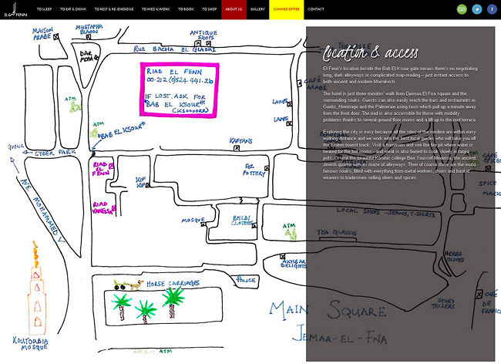Open the Gallery menu item
This screenshot has width=501, height=364.
click(x=257, y=9)
